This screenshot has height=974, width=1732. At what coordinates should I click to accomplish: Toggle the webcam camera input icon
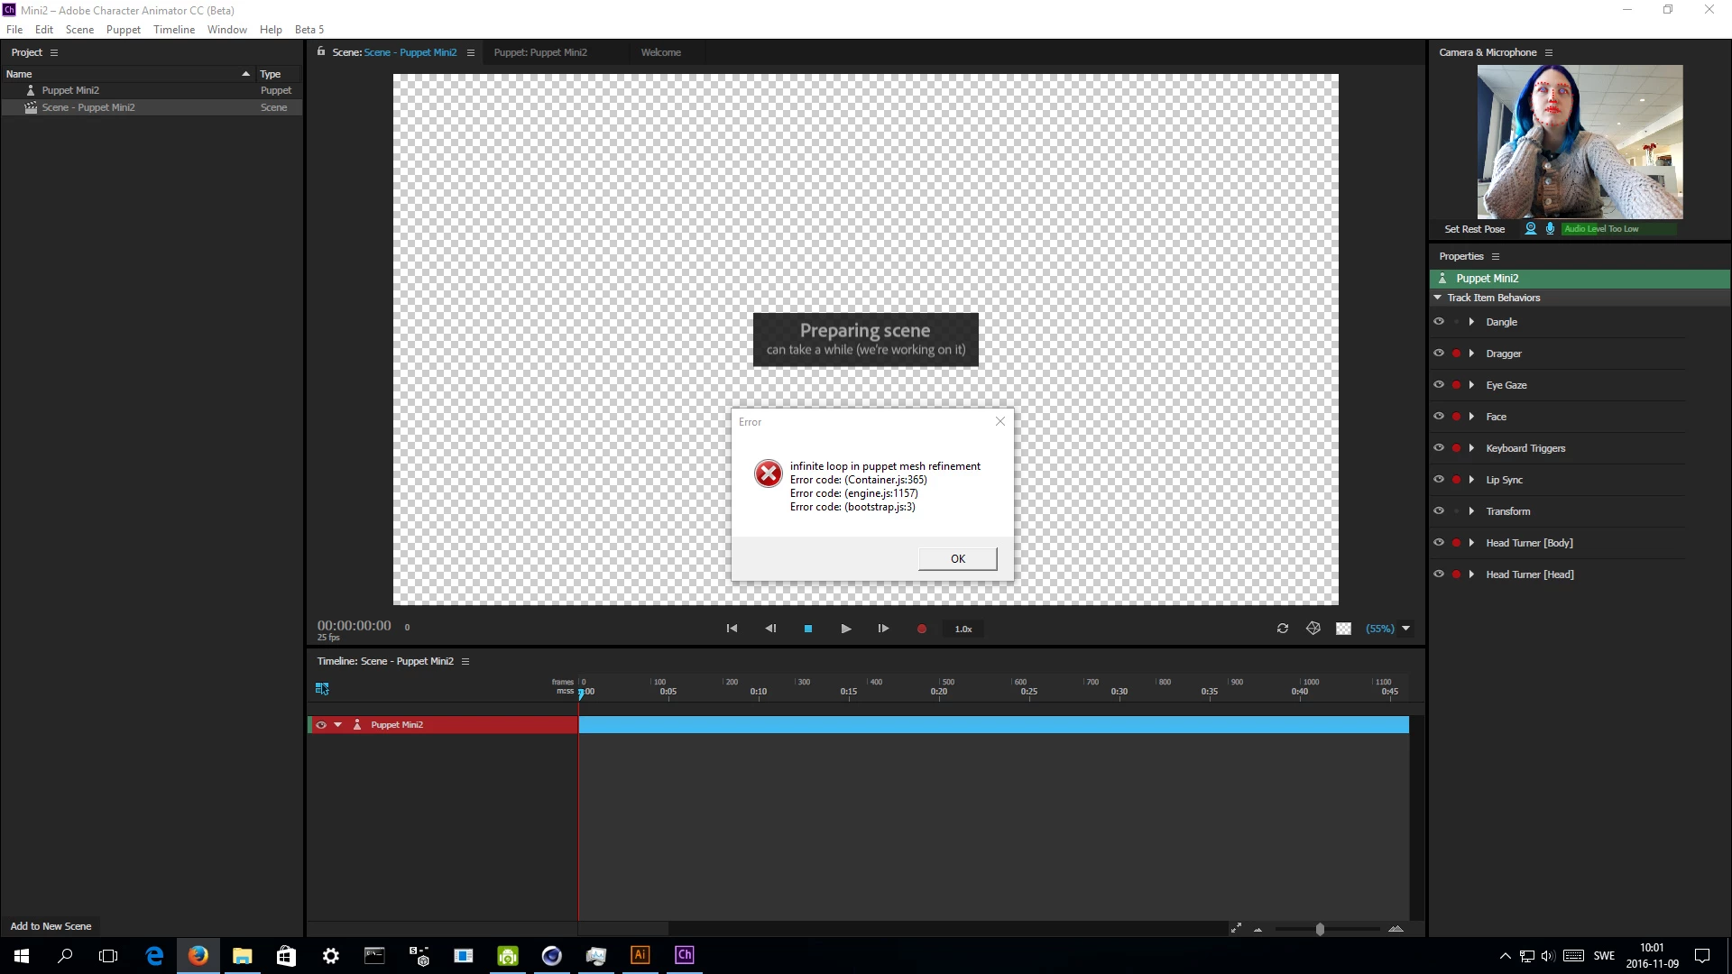1531,228
